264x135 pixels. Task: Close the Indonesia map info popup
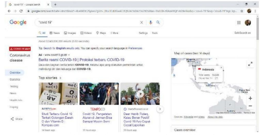[221, 67]
